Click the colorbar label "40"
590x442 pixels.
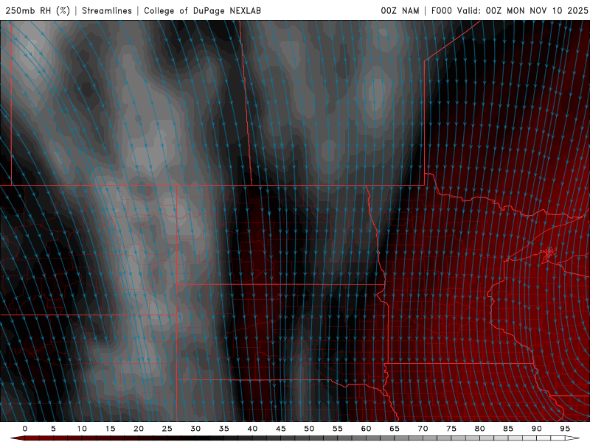252,429
